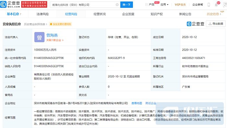
Task: Open the 曾海燕 legal representative link
Action: pos(52,35)
